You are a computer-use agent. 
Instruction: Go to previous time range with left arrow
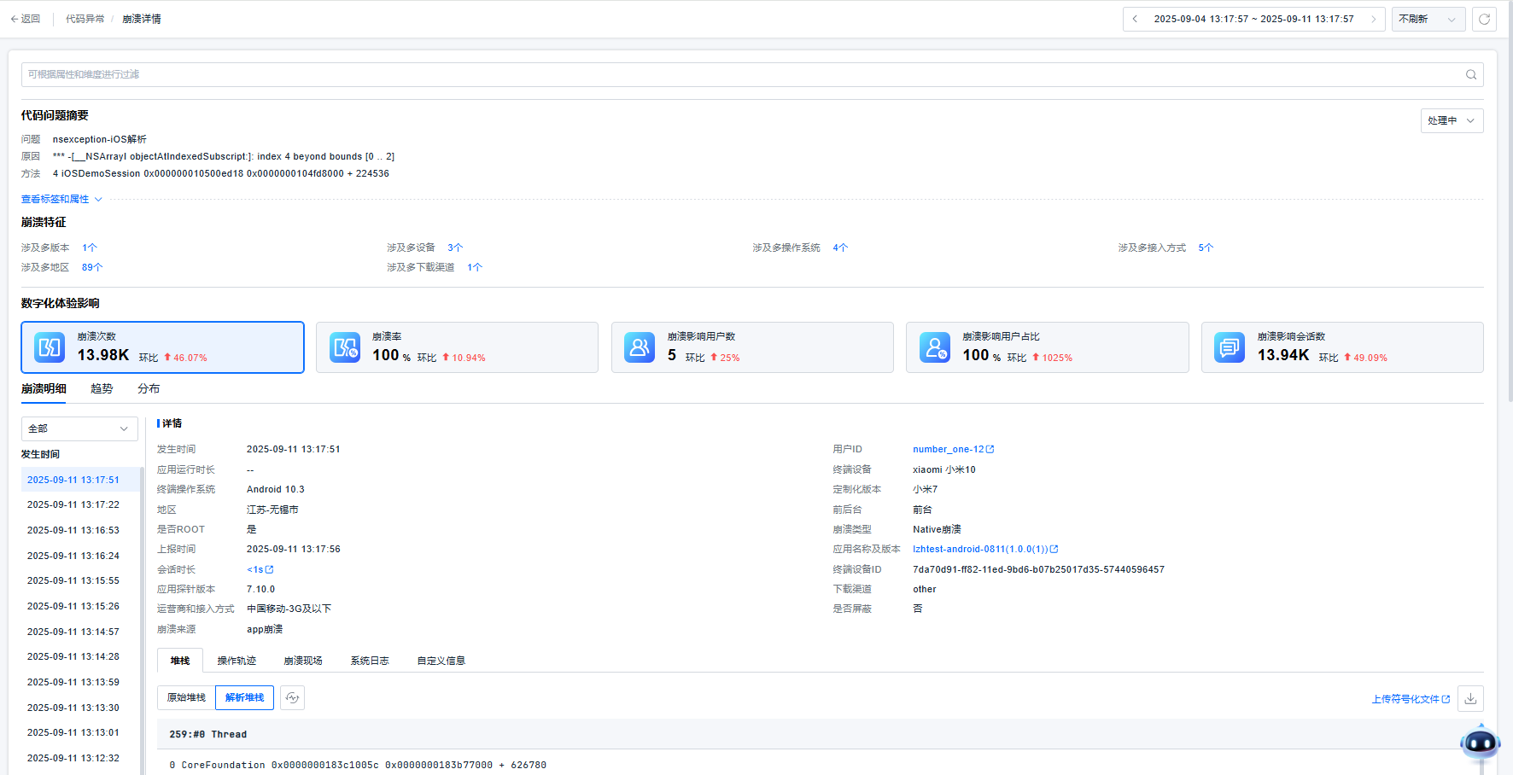tap(1135, 19)
